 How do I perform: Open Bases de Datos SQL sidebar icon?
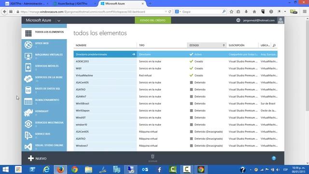click(28, 90)
